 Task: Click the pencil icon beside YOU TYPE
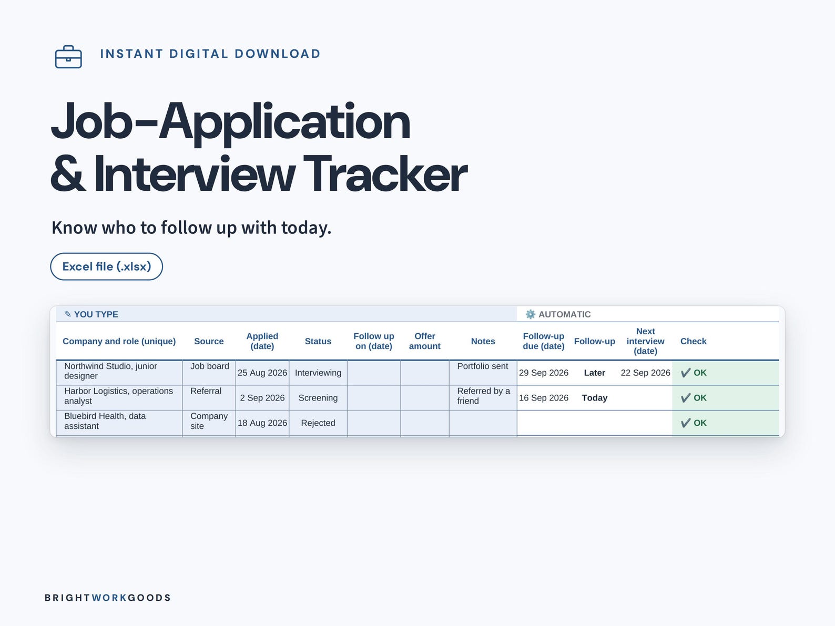(67, 314)
